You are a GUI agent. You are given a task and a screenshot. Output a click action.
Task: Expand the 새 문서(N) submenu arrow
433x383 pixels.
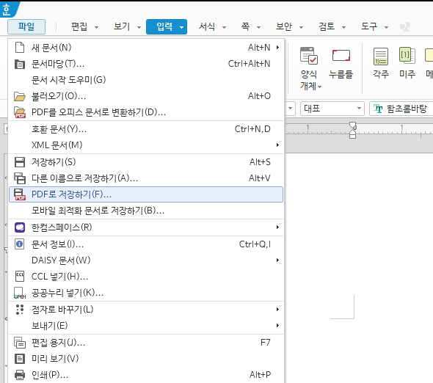coord(277,48)
